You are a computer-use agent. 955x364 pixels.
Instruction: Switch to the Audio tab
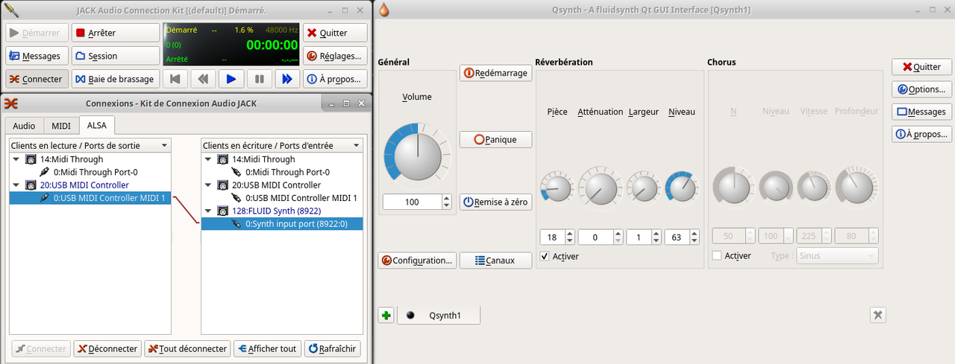[x=24, y=126]
